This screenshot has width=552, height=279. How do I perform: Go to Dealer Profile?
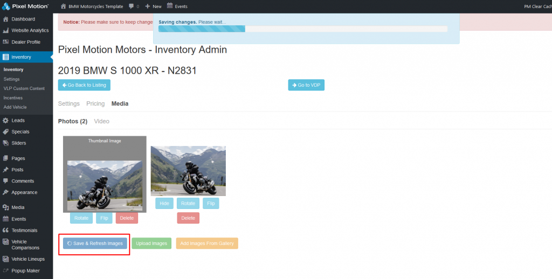[x=26, y=42]
